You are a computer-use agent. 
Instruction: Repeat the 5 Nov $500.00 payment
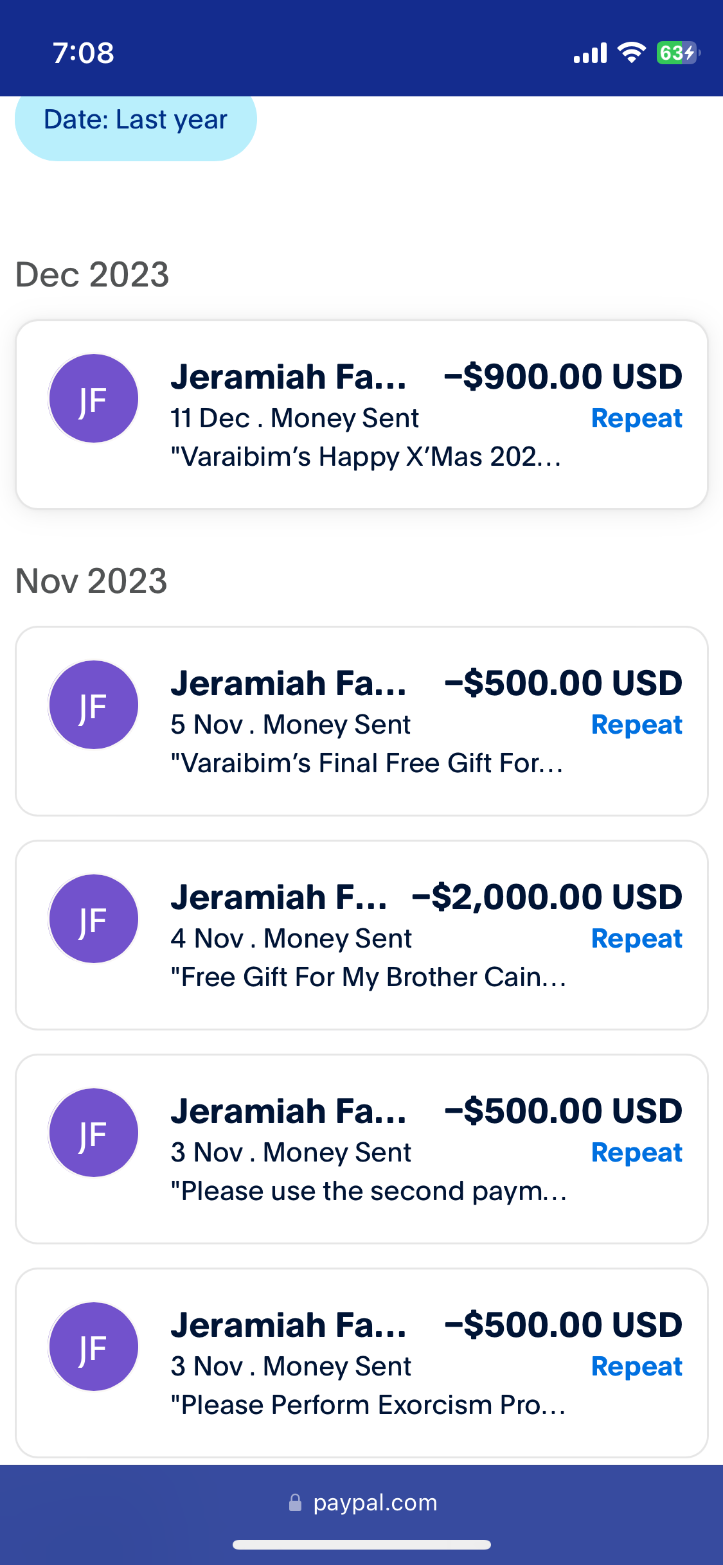636,725
